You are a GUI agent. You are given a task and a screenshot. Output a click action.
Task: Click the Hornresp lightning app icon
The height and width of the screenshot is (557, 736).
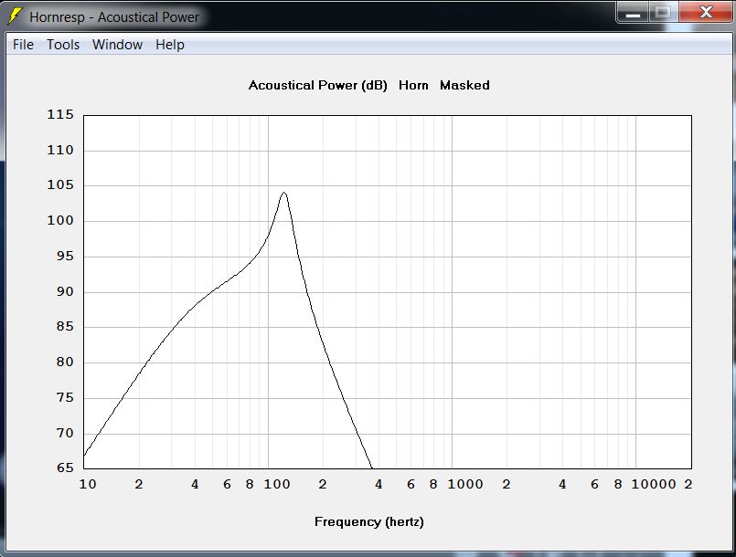[x=15, y=16]
